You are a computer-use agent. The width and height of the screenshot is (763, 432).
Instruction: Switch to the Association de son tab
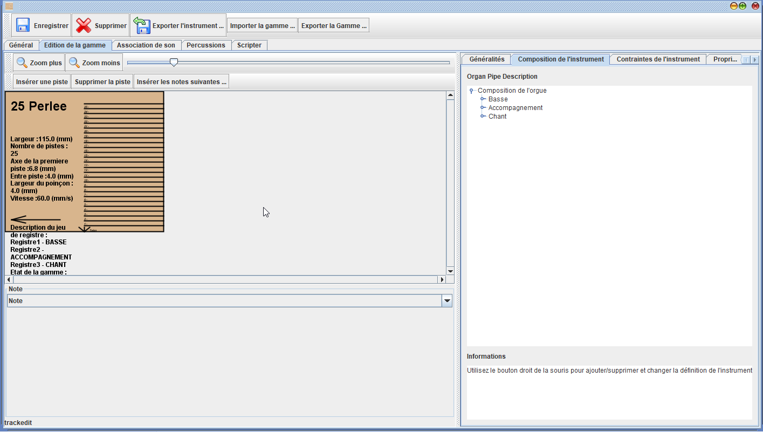pyautogui.click(x=146, y=45)
